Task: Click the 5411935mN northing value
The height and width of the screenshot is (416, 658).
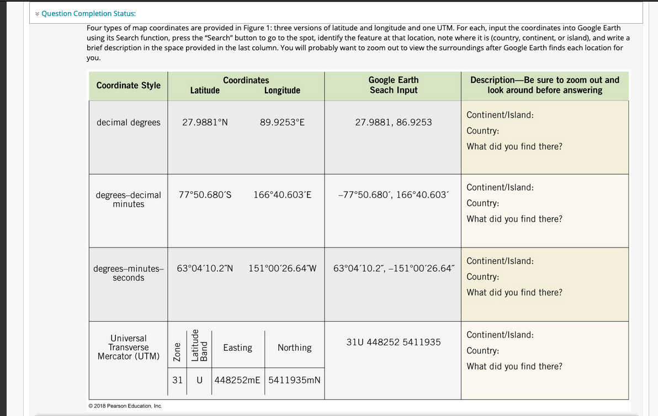Action: pyautogui.click(x=294, y=380)
